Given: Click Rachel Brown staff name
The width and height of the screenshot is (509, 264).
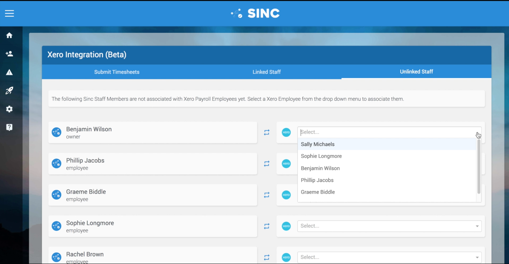Looking at the screenshot, I should pos(85,254).
